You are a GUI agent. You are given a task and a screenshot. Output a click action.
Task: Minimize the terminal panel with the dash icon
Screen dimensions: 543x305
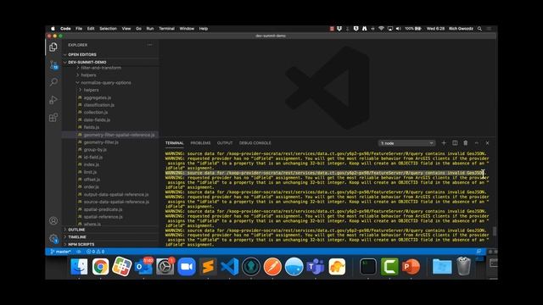[477, 143]
